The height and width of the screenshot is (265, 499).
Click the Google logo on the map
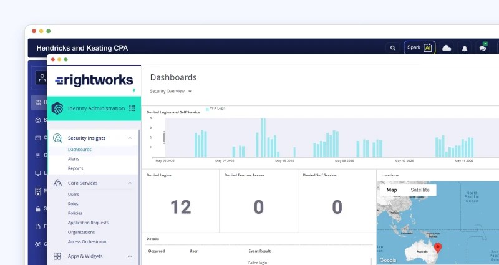click(387, 260)
